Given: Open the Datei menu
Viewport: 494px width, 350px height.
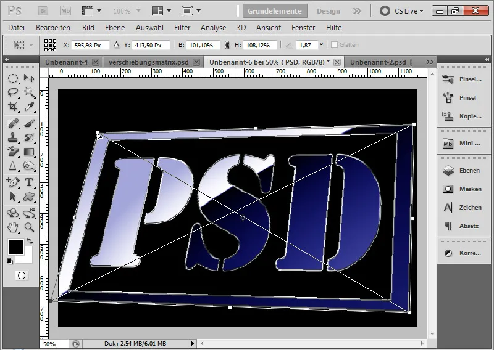Looking at the screenshot, I should (17, 28).
